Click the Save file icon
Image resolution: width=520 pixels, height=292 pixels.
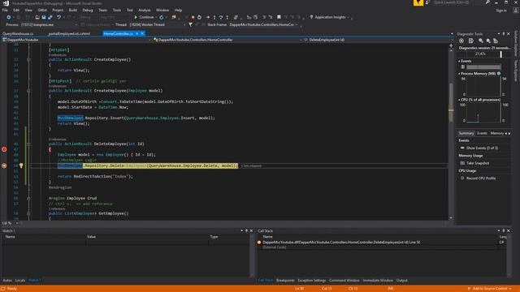click(43, 17)
